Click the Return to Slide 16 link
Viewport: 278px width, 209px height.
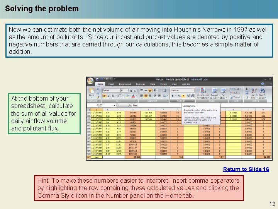point(246,169)
